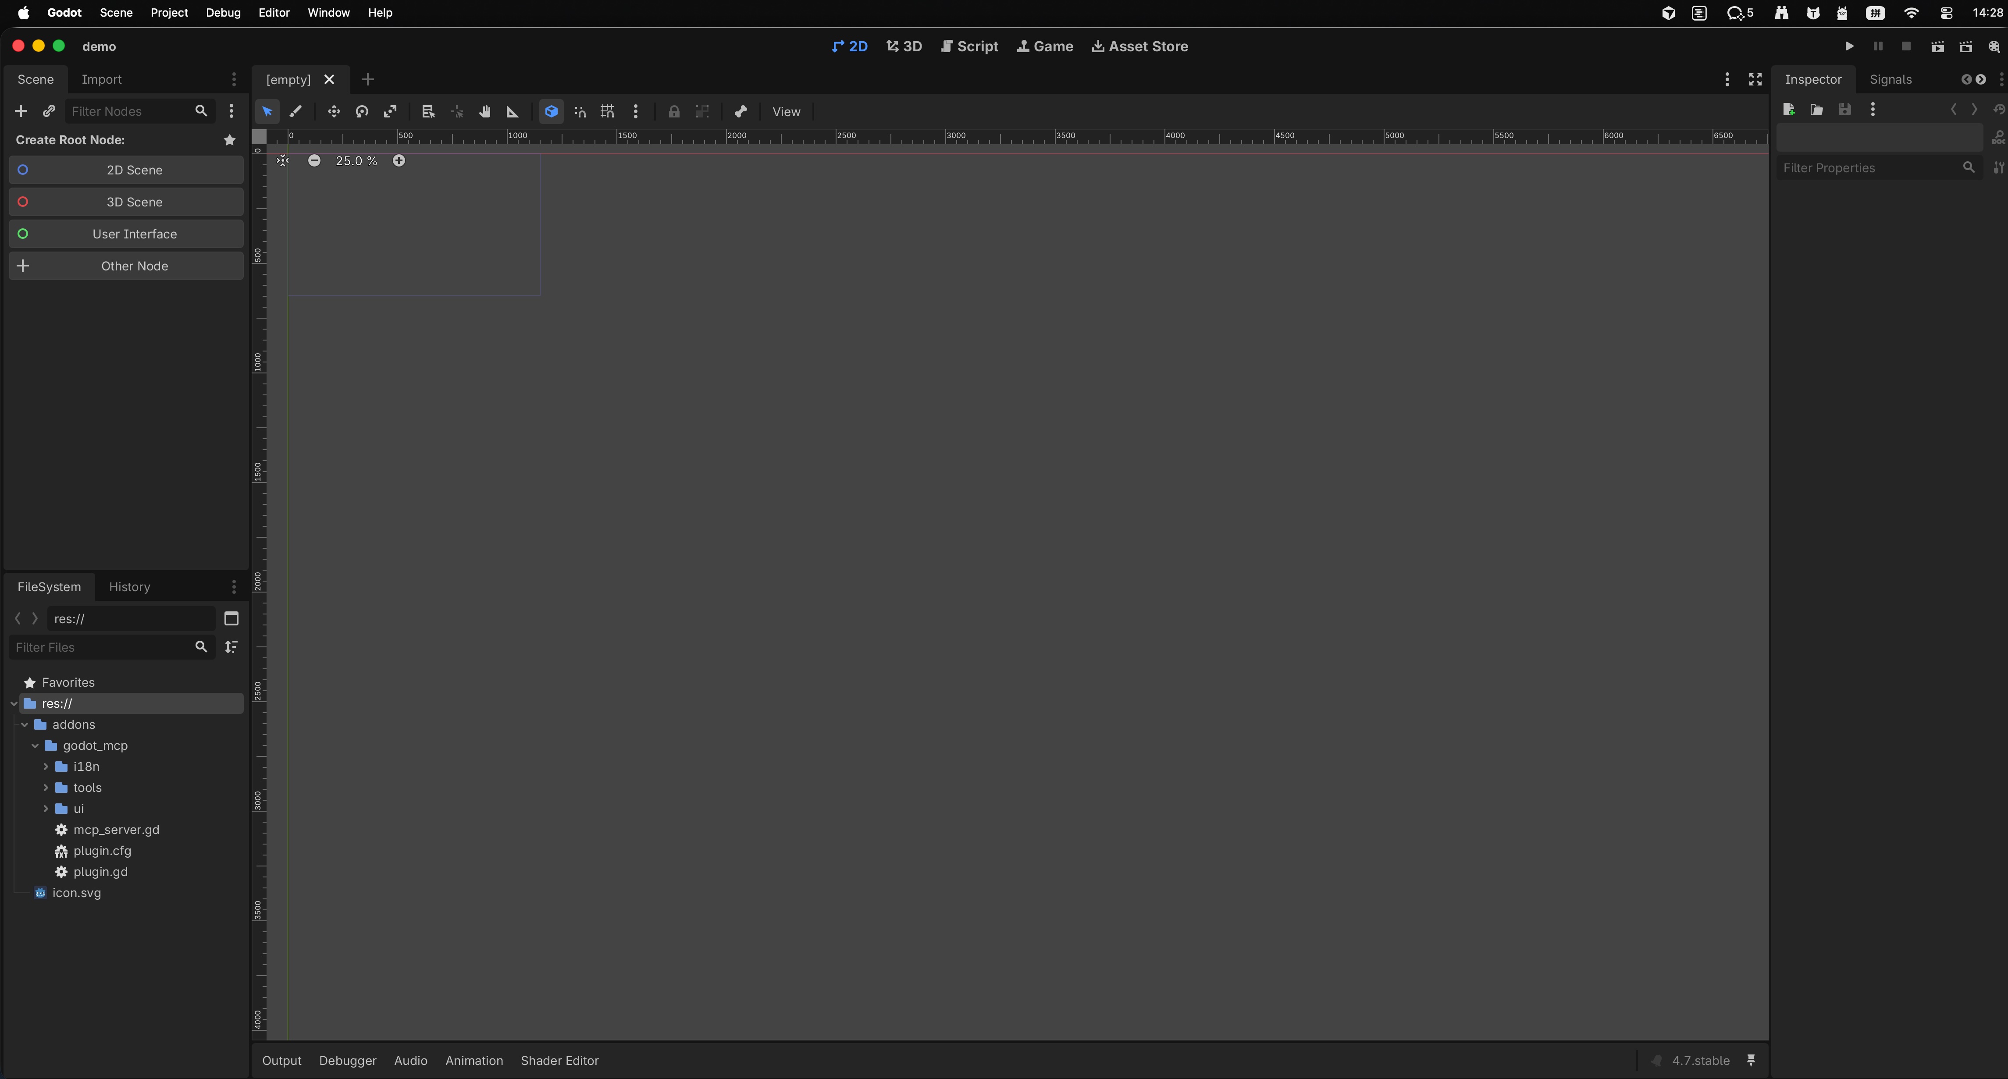The height and width of the screenshot is (1079, 2008).
Task: Run the project with play button
Action: point(1849,47)
